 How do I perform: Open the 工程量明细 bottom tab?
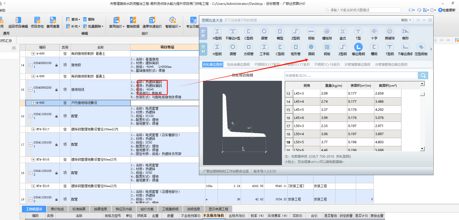(x=170, y=209)
